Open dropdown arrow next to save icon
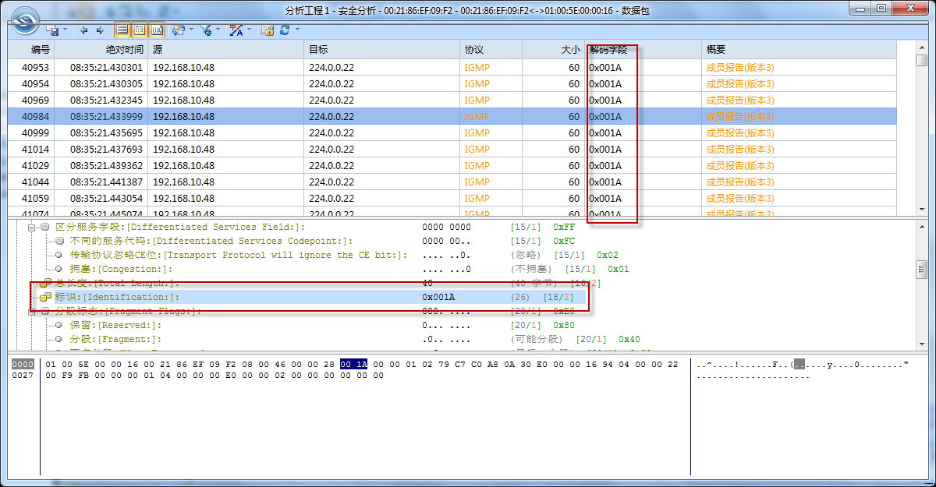This screenshot has width=936, height=487. click(x=65, y=30)
